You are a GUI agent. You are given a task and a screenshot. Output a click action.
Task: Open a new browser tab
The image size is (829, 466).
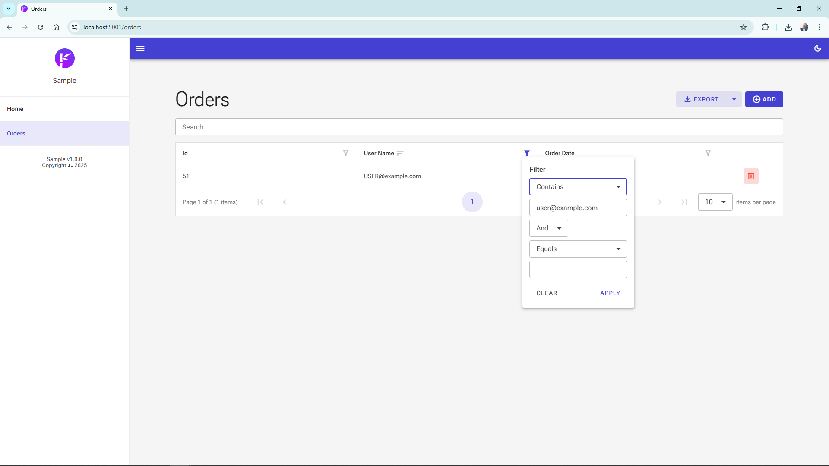click(x=126, y=9)
